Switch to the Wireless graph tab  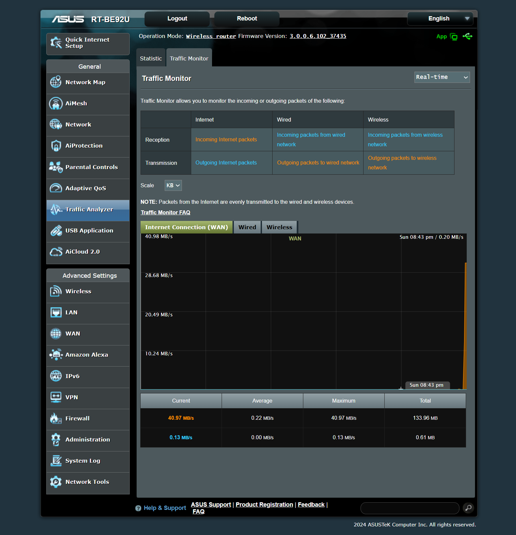[279, 227]
